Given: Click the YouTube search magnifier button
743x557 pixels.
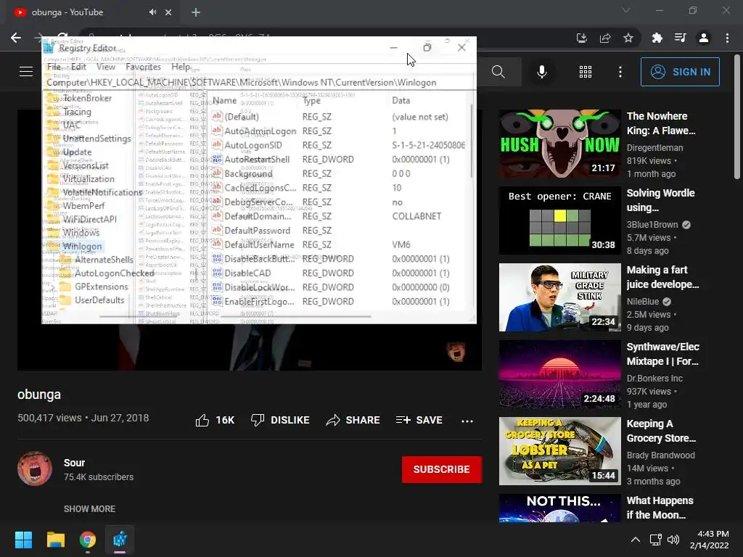Looking at the screenshot, I should 498,72.
